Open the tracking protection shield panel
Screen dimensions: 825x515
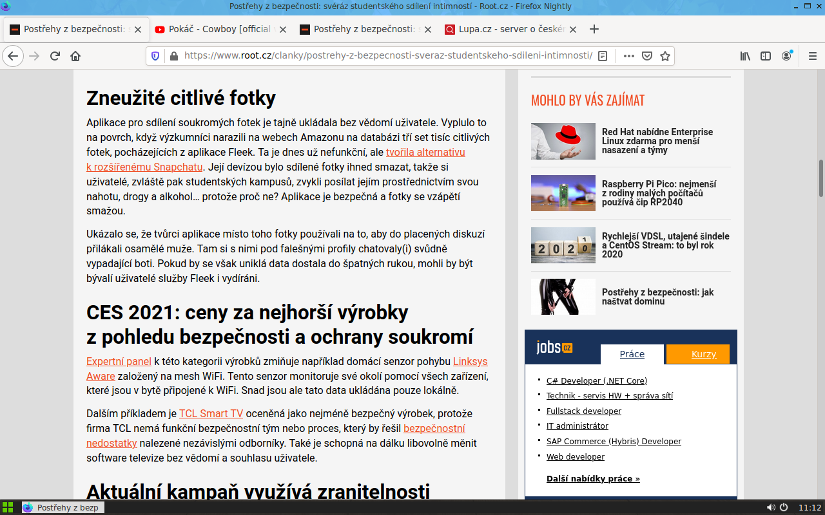click(155, 56)
